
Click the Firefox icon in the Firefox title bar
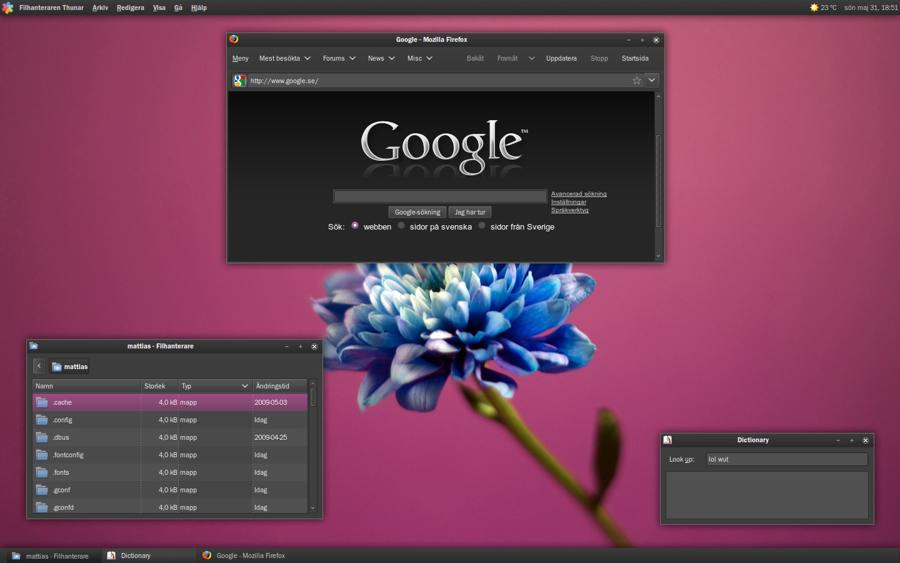click(234, 39)
